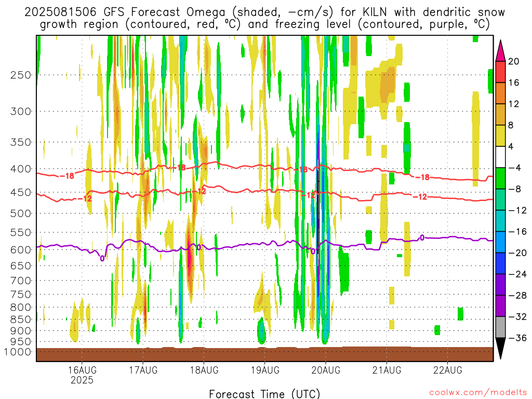Click the 900 pressure level label
532x399 pixels.
click(21, 331)
